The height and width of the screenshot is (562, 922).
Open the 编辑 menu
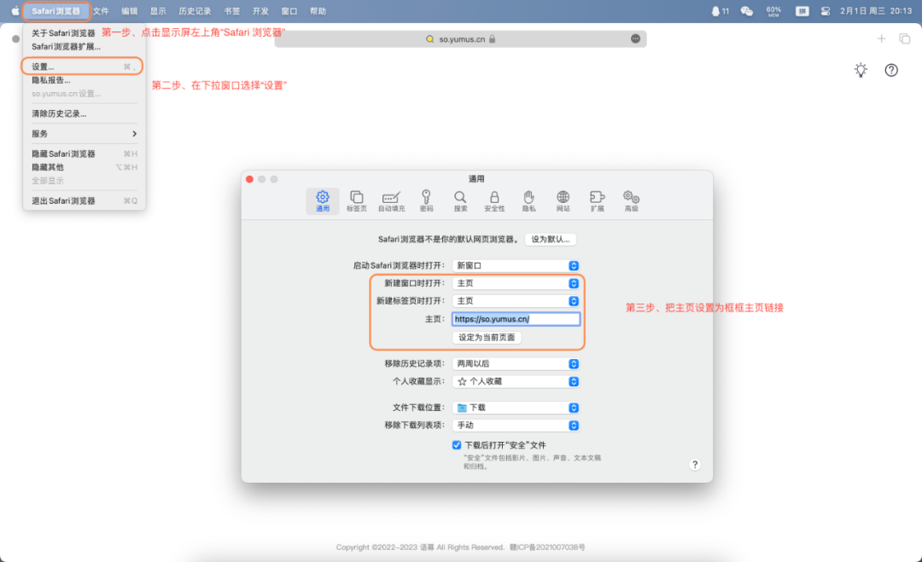pyautogui.click(x=130, y=11)
